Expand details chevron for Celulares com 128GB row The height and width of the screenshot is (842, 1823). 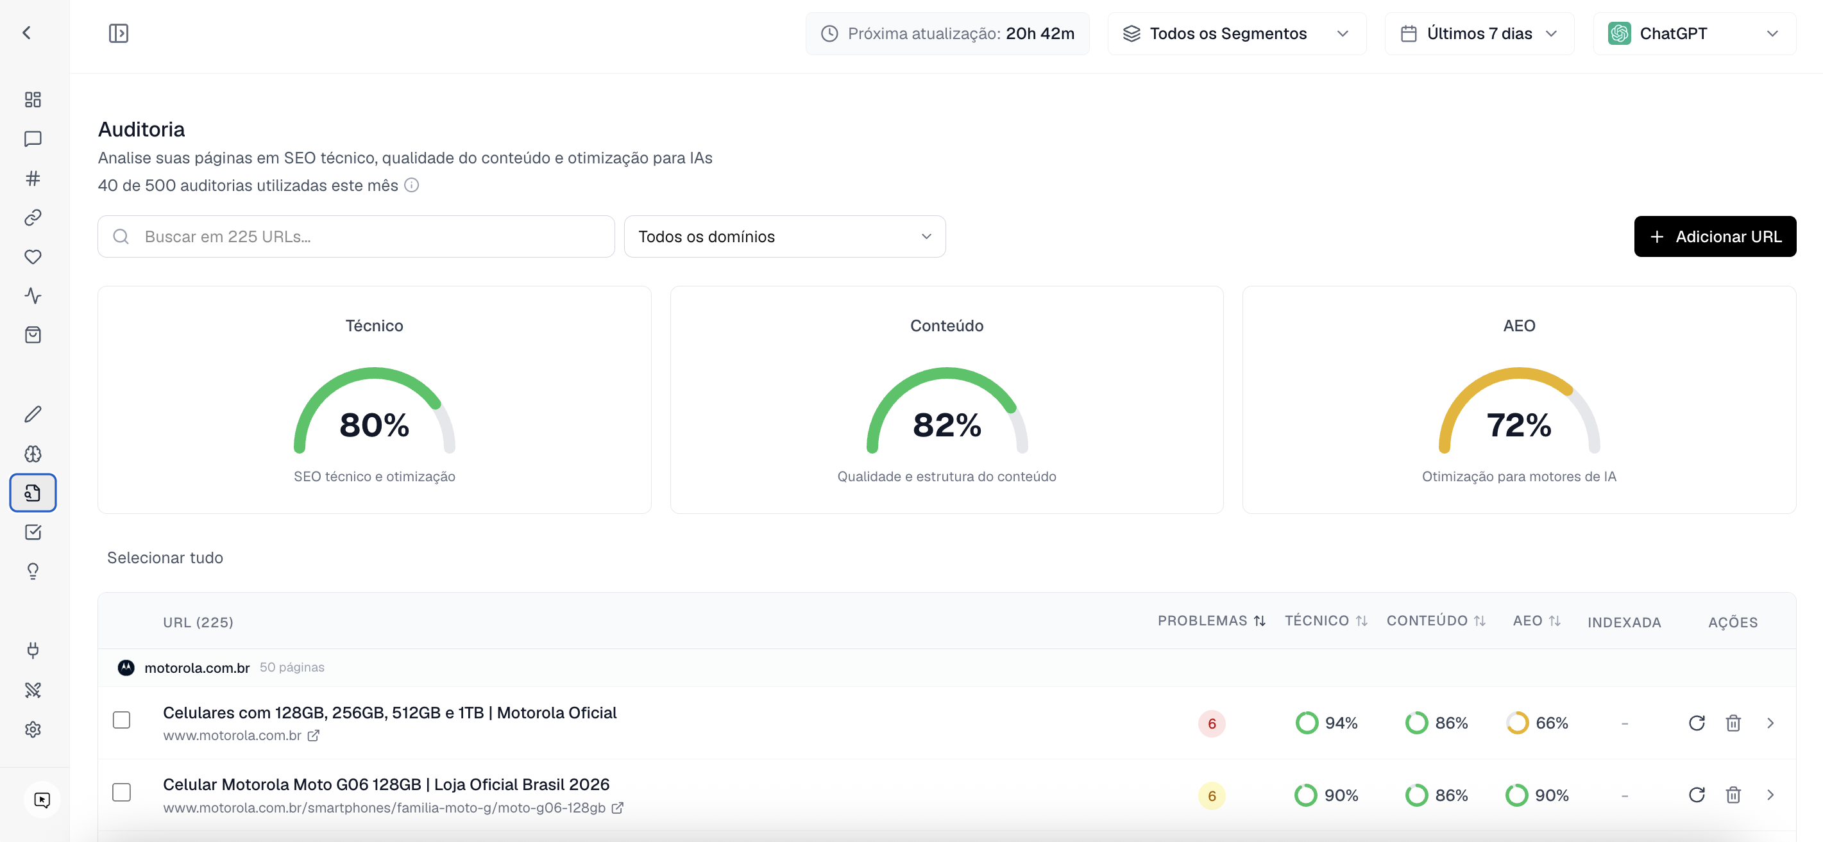click(1770, 723)
